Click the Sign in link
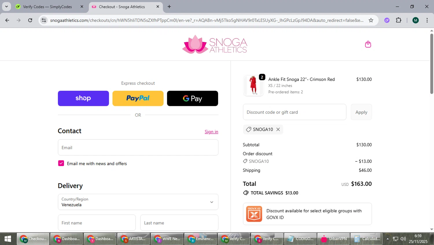Screen dimensions: 434x245 [x=212, y=132]
